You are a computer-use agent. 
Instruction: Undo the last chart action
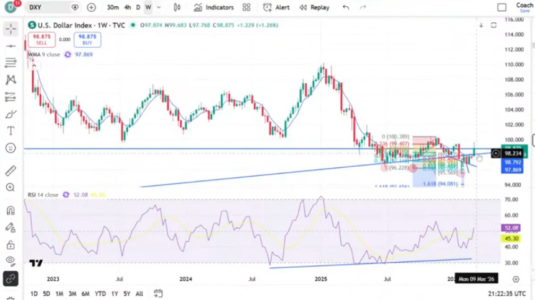click(346, 7)
